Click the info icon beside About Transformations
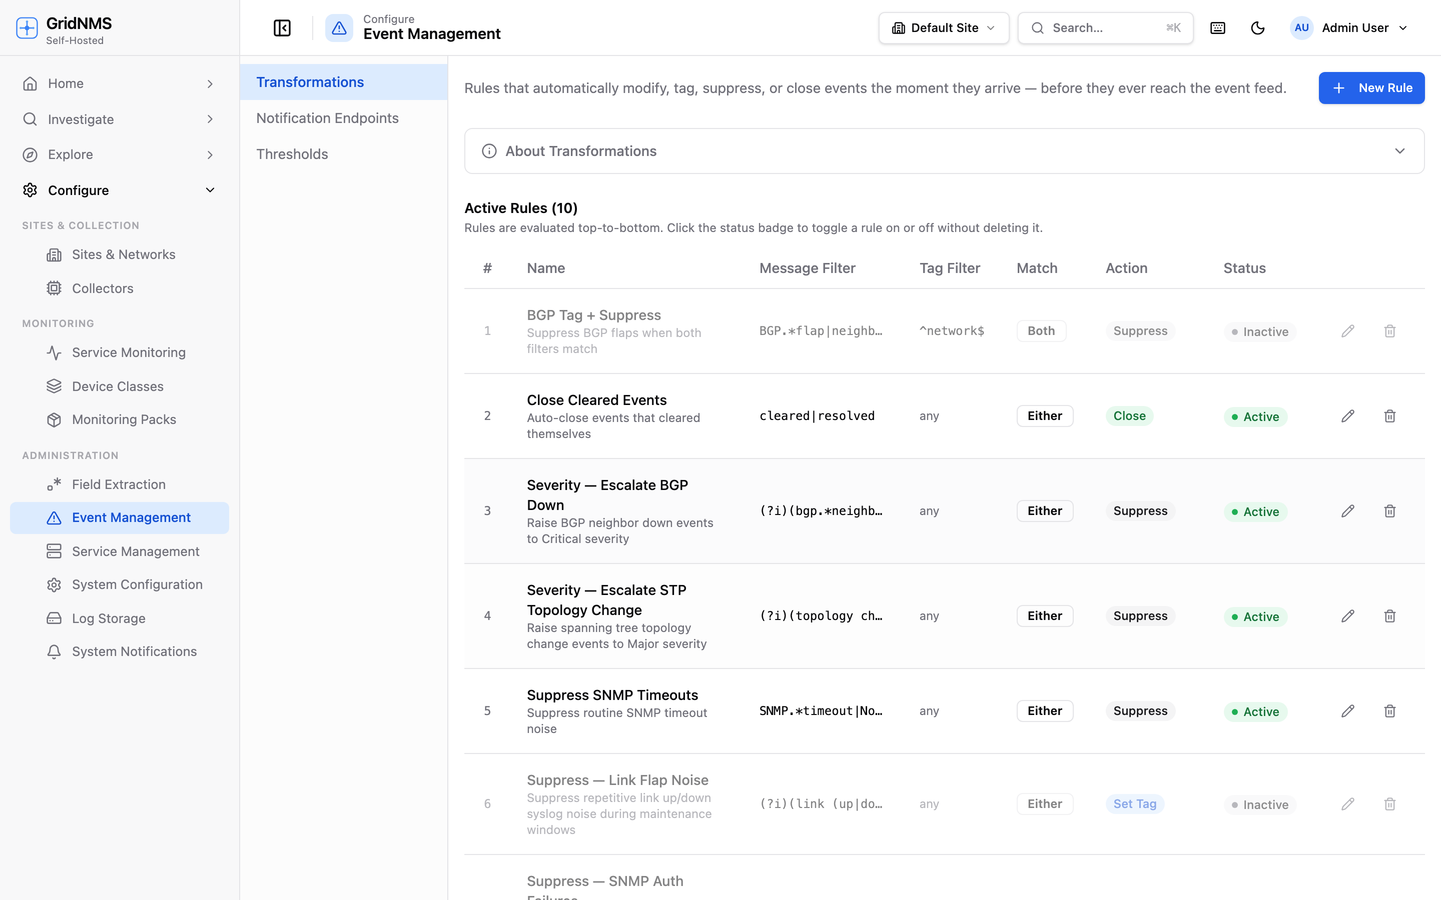Viewport: 1441px width, 900px height. pos(489,151)
